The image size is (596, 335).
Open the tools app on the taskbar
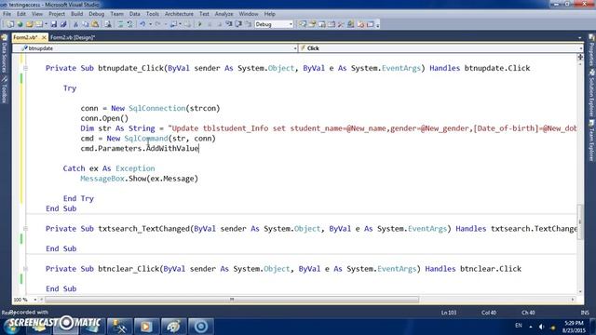tap(119, 327)
